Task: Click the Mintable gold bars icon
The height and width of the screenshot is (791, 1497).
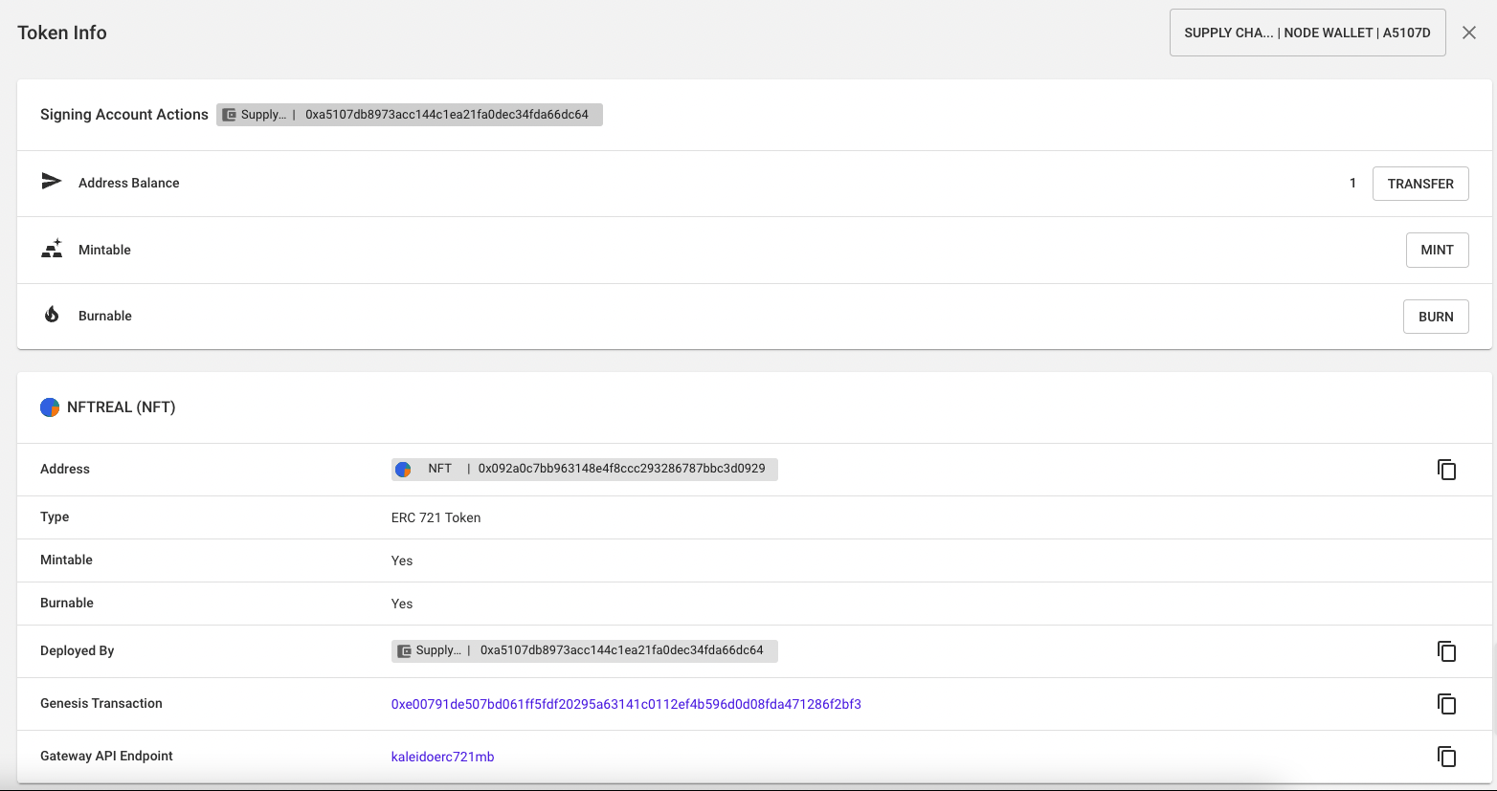Action: (x=52, y=249)
